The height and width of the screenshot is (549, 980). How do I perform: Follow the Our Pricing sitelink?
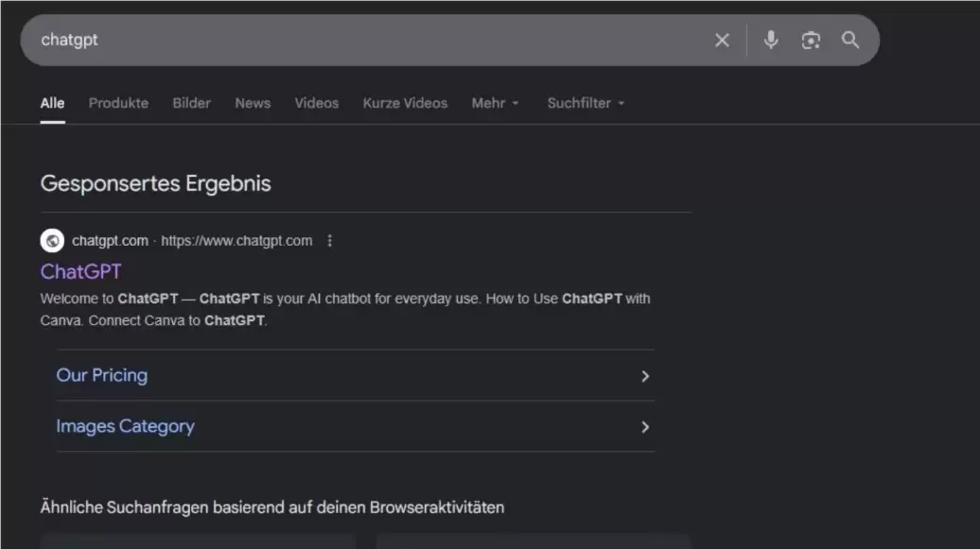[x=102, y=375]
